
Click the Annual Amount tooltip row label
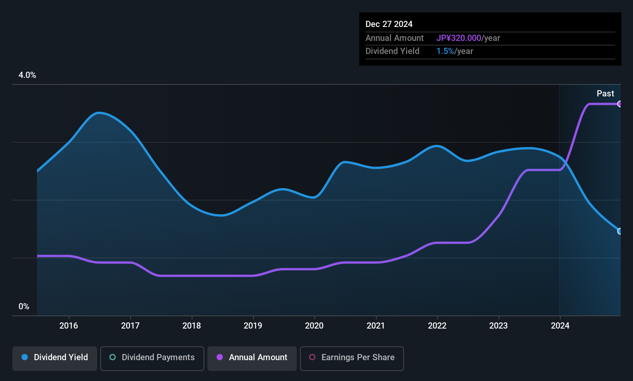point(394,38)
